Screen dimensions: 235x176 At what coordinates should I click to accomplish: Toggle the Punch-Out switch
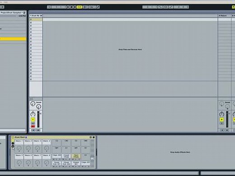[171, 7]
